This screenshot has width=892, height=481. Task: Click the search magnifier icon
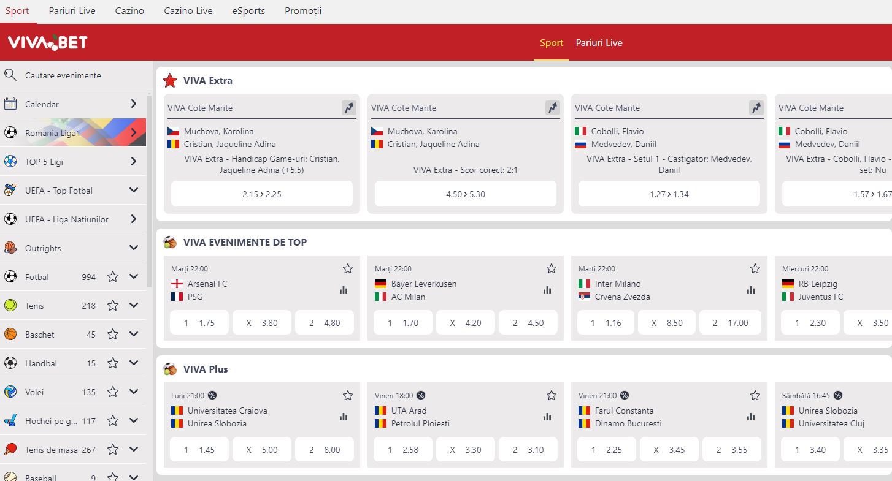[x=10, y=75]
